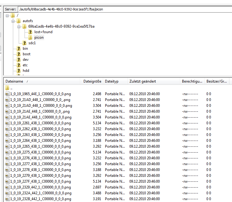Click the parent directory '..' folder icon
232x202 pixels.
coord(7,88)
